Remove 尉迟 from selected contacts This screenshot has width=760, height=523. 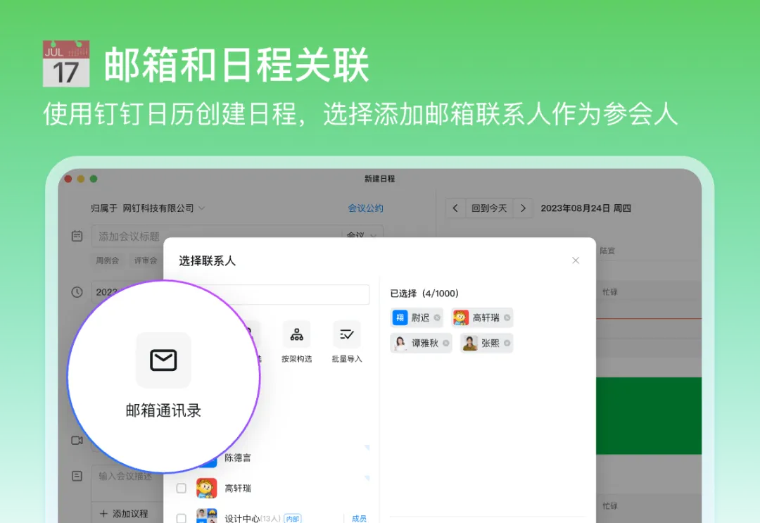point(437,317)
